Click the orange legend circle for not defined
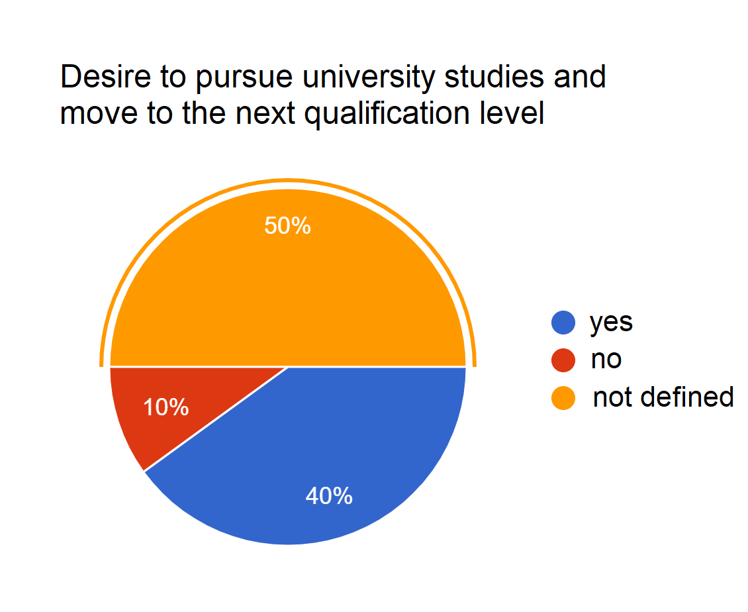The image size is (748, 612). (563, 397)
